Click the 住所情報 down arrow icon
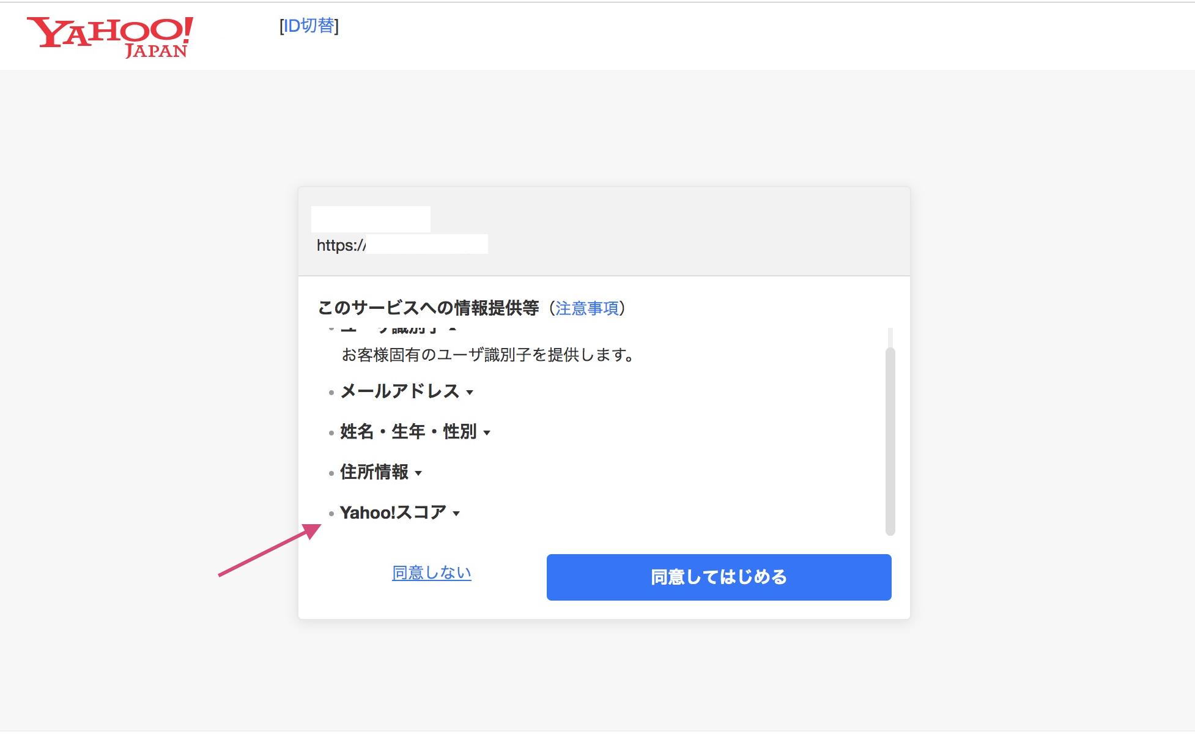Viewport: 1195px width, 737px height. 418,473
